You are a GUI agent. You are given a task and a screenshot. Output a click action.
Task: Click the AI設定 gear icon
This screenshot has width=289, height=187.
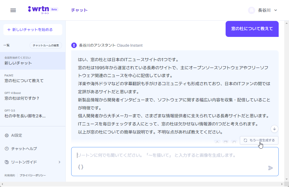click(x=7, y=135)
